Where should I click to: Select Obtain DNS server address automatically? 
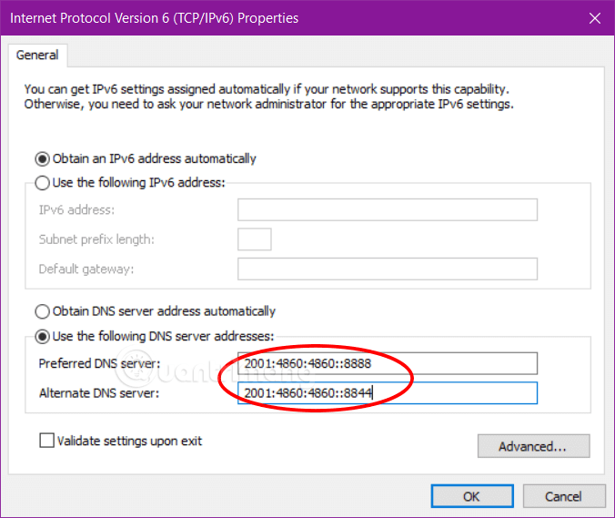coord(42,311)
